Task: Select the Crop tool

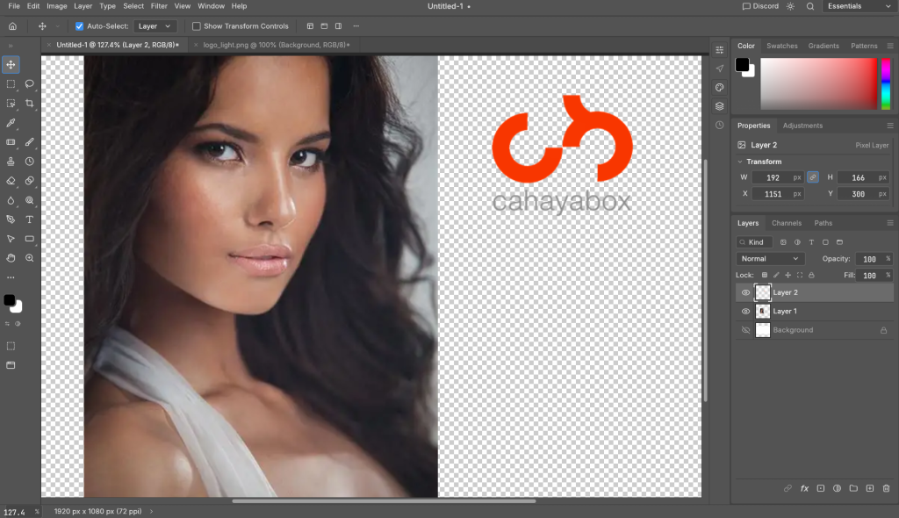Action: coord(30,104)
